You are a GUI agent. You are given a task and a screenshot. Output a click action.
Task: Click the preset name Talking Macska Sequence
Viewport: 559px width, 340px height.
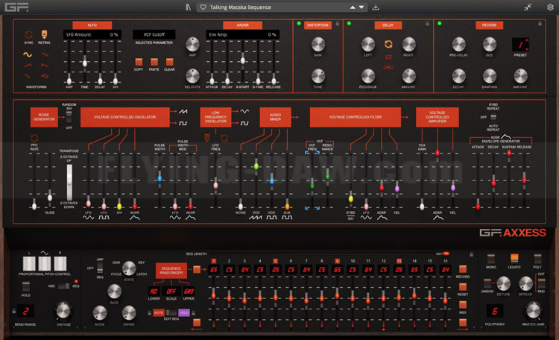tap(240, 7)
